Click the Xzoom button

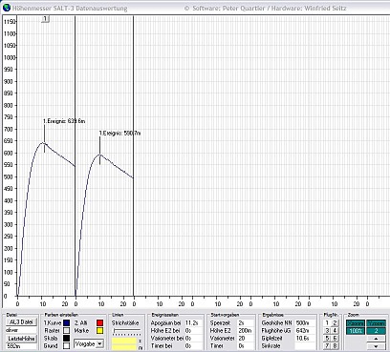coord(356,323)
